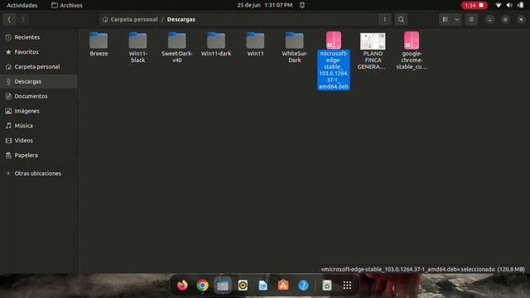
Task: Open the Archivos app menu in top bar
Action: 67,5
